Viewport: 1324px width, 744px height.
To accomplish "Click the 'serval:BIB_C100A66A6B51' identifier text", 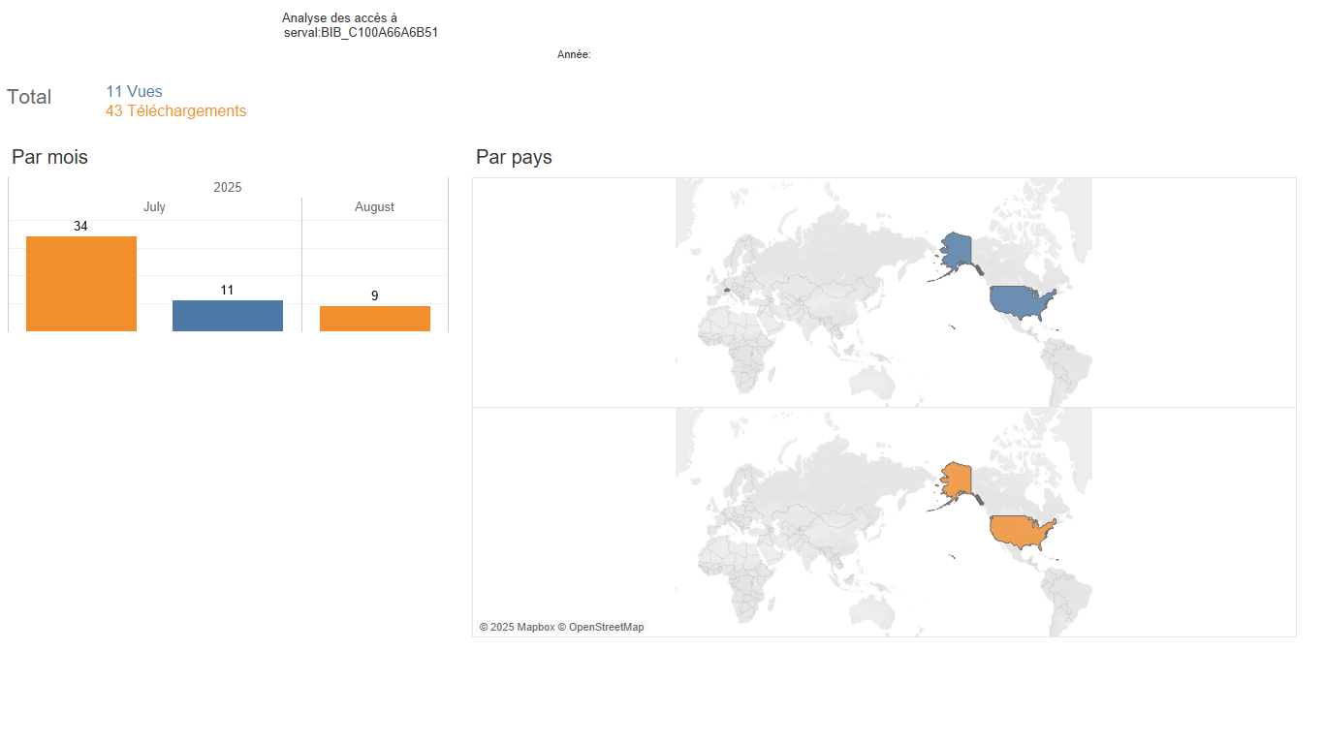I will point(362,32).
